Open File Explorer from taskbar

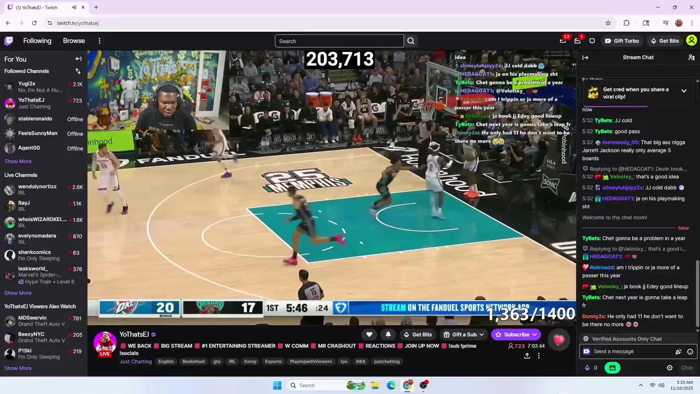coord(375,385)
